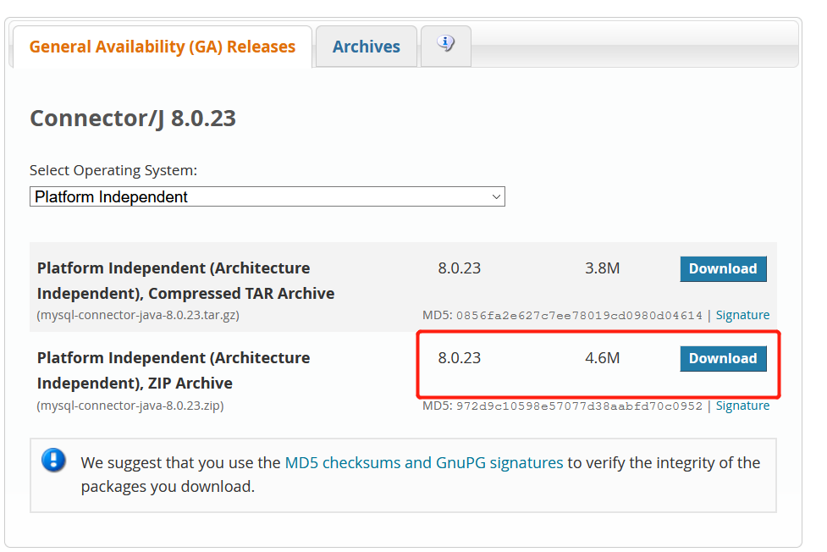Switch to General Availability (GA) Releases tab
Viewport: 827px width, 552px height.
(x=163, y=47)
